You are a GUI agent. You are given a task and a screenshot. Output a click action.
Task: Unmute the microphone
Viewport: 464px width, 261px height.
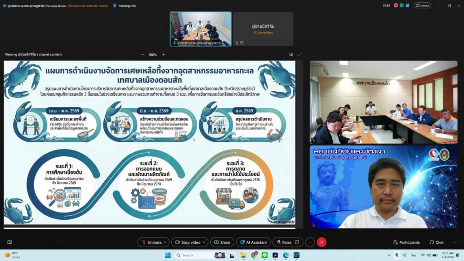[x=151, y=242]
